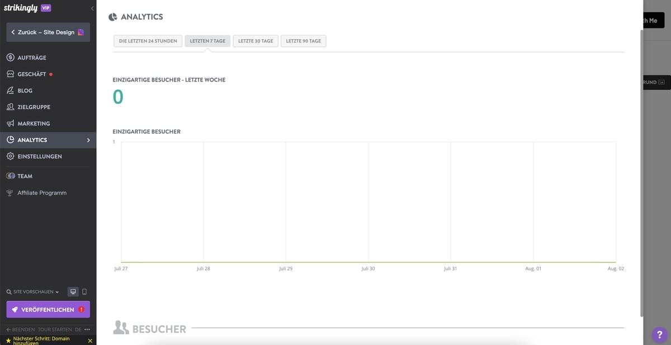Click the Marketing megaphone icon
The width and height of the screenshot is (671, 345).
(x=10, y=123)
